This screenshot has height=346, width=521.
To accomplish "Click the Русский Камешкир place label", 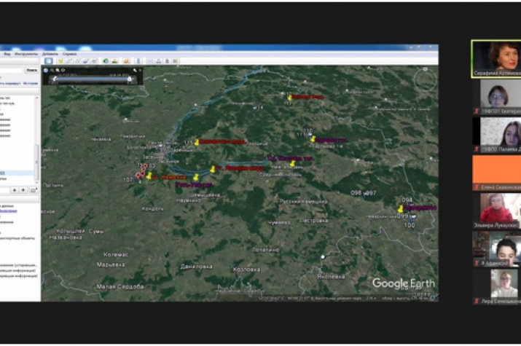I will click(303, 202).
